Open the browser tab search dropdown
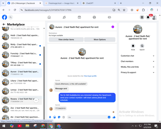Screen dimensions: 161x129 3,3
